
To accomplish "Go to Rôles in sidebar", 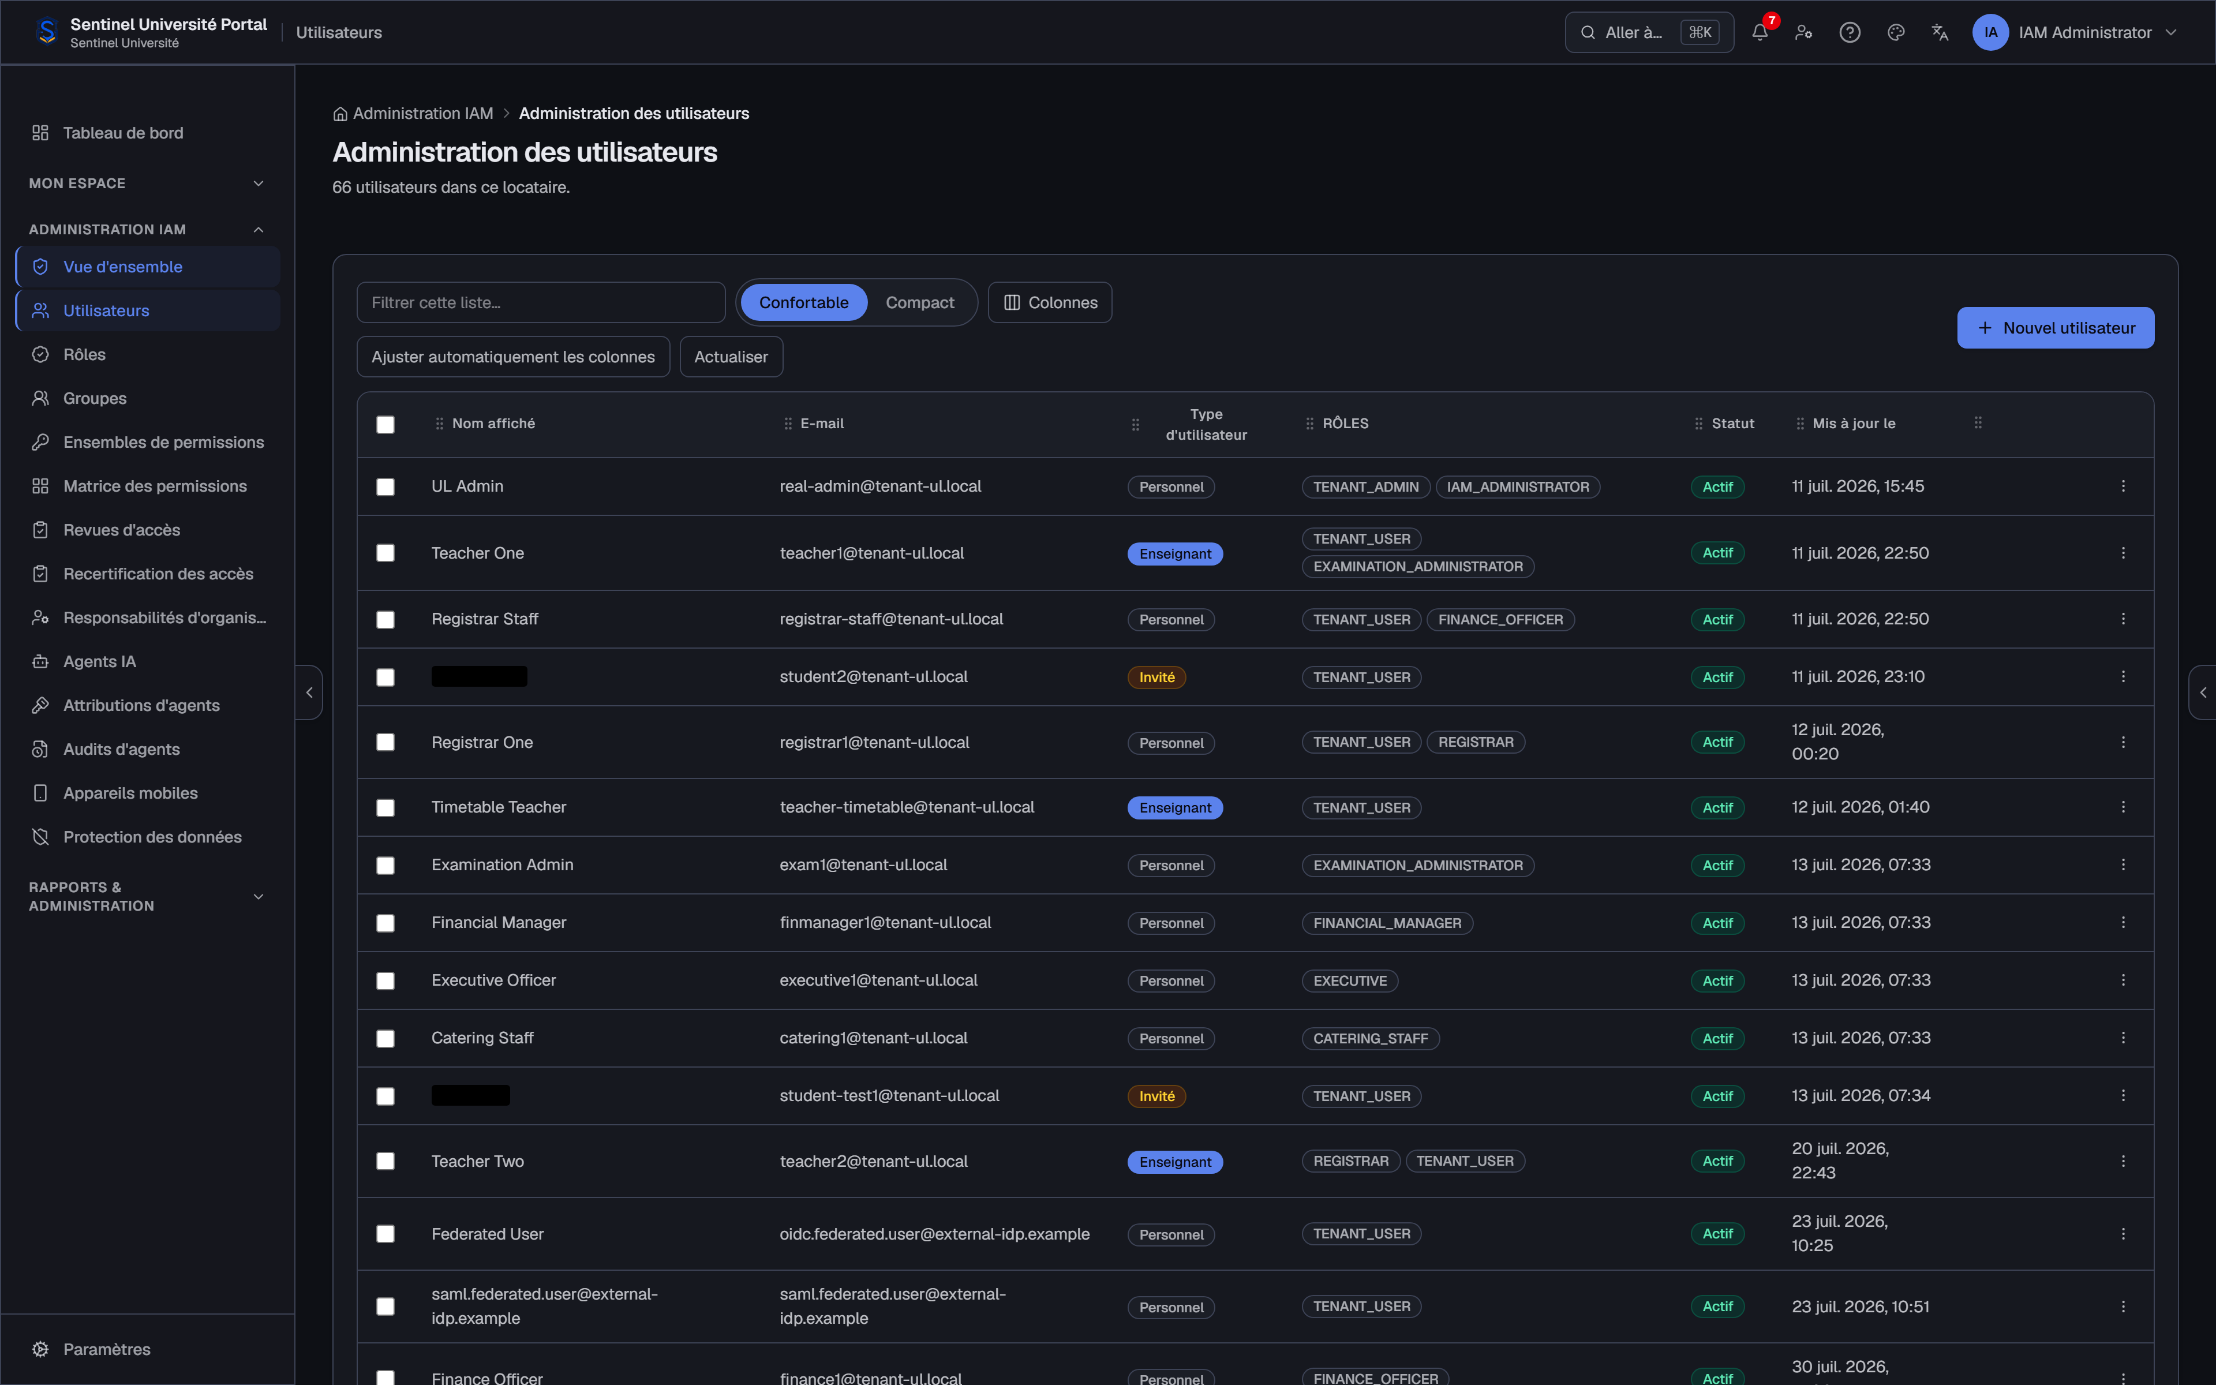I will coord(147,354).
